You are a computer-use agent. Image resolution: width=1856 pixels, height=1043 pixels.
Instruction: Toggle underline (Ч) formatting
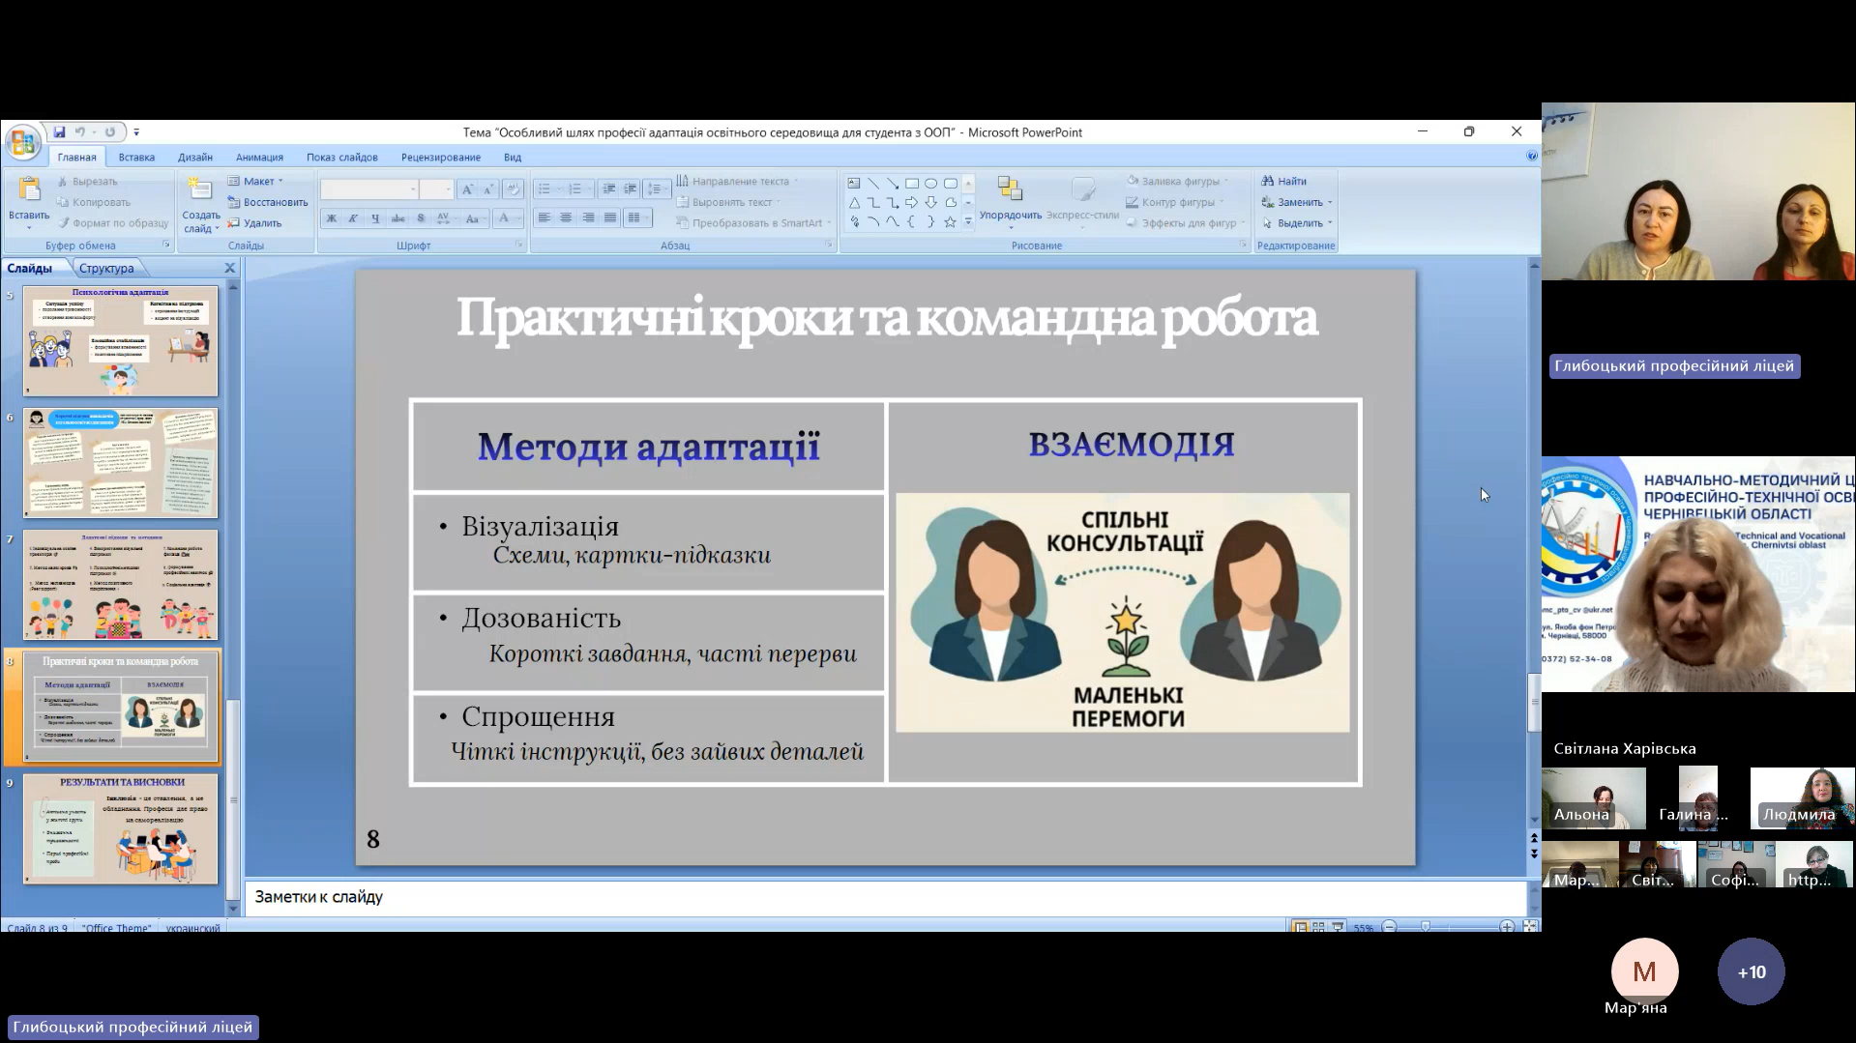point(375,218)
